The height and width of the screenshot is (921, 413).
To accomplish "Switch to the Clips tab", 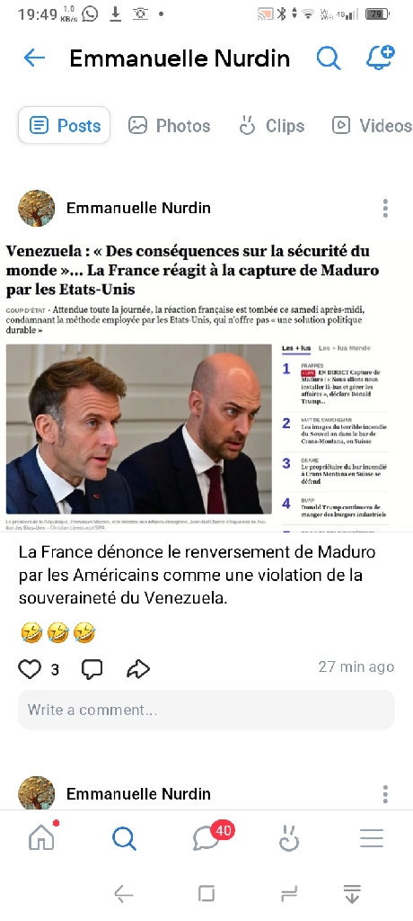I will coord(272,125).
